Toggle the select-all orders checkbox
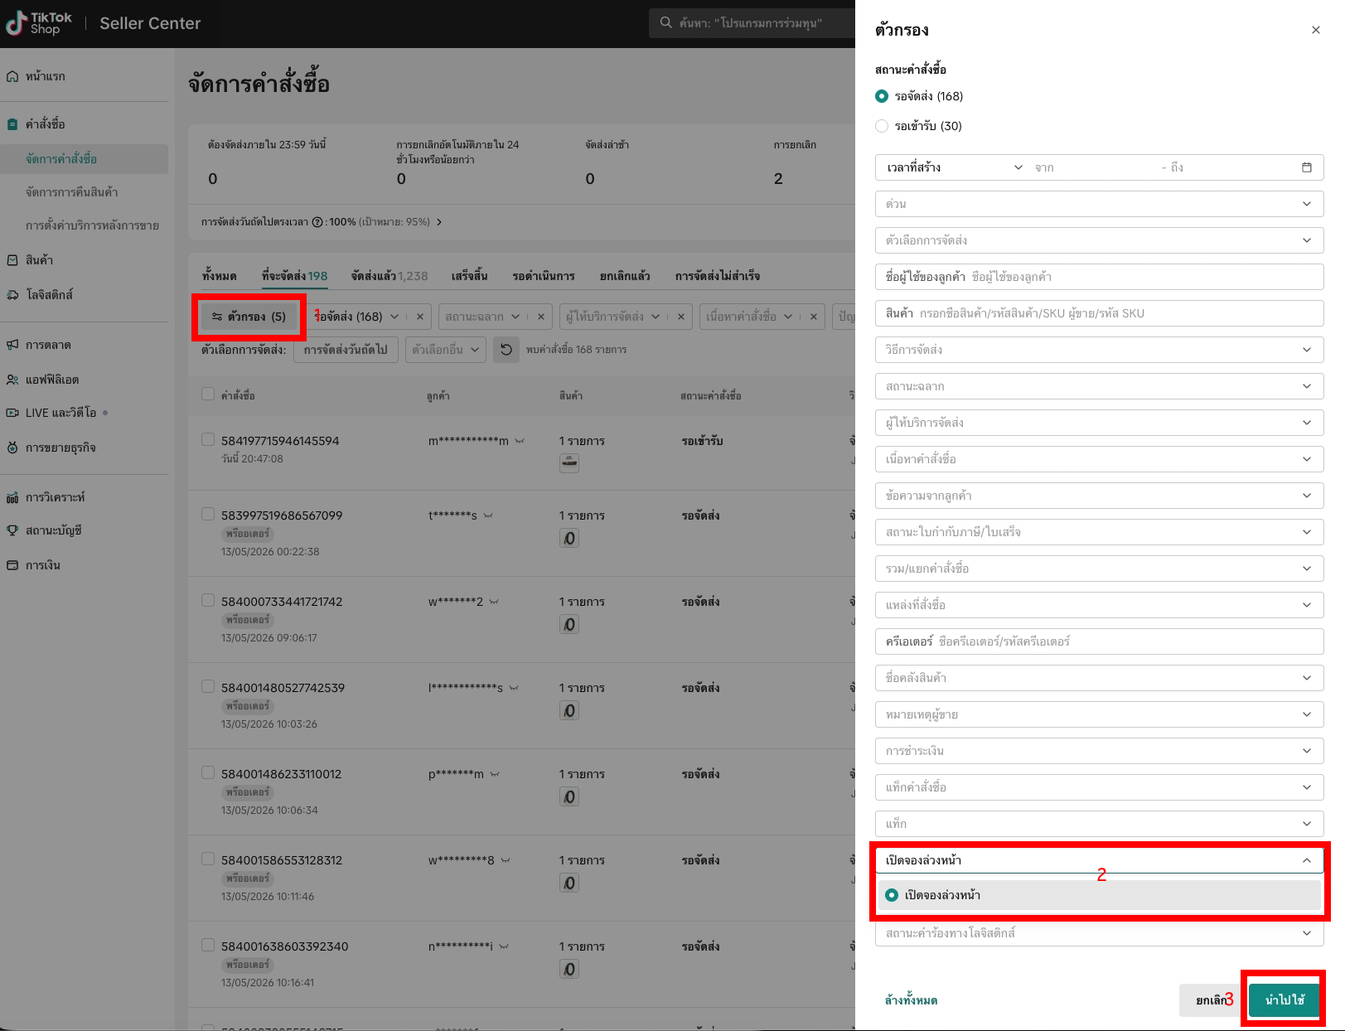Screen dimensions: 1345x1031 [x=208, y=394]
